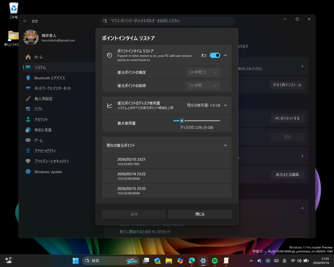
Task: Go to ネットワークとインターネット settings
Action: (x=59, y=88)
